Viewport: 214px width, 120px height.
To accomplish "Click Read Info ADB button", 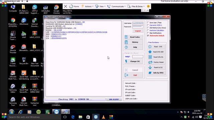I will 156,52.
